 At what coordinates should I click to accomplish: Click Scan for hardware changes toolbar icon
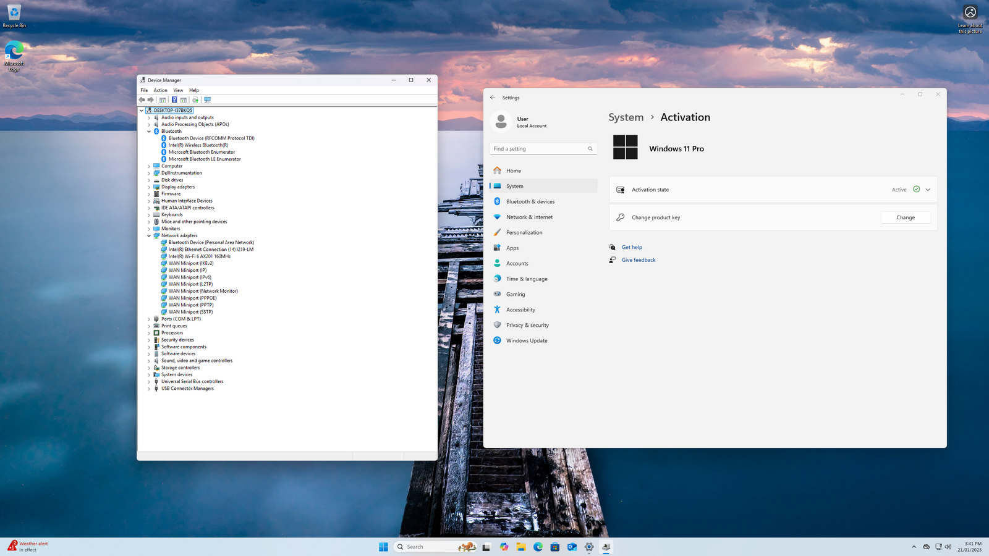pyautogui.click(x=208, y=99)
